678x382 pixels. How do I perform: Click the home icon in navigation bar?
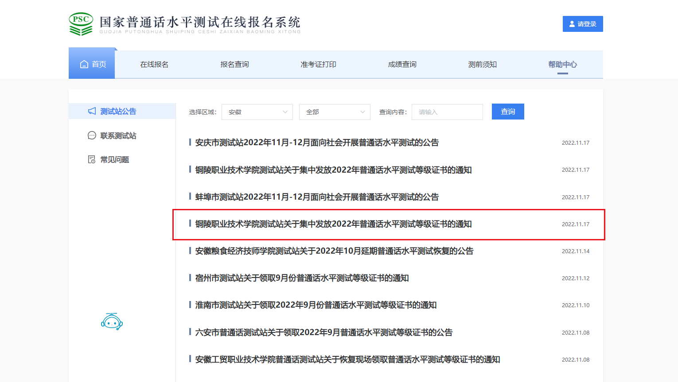(x=84, y=65)
